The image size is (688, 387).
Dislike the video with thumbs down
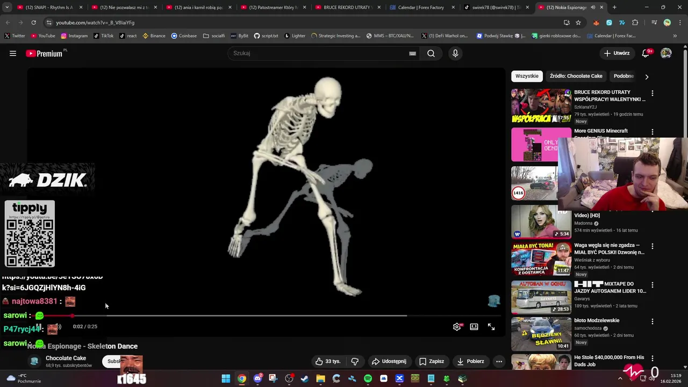(355, 361)
